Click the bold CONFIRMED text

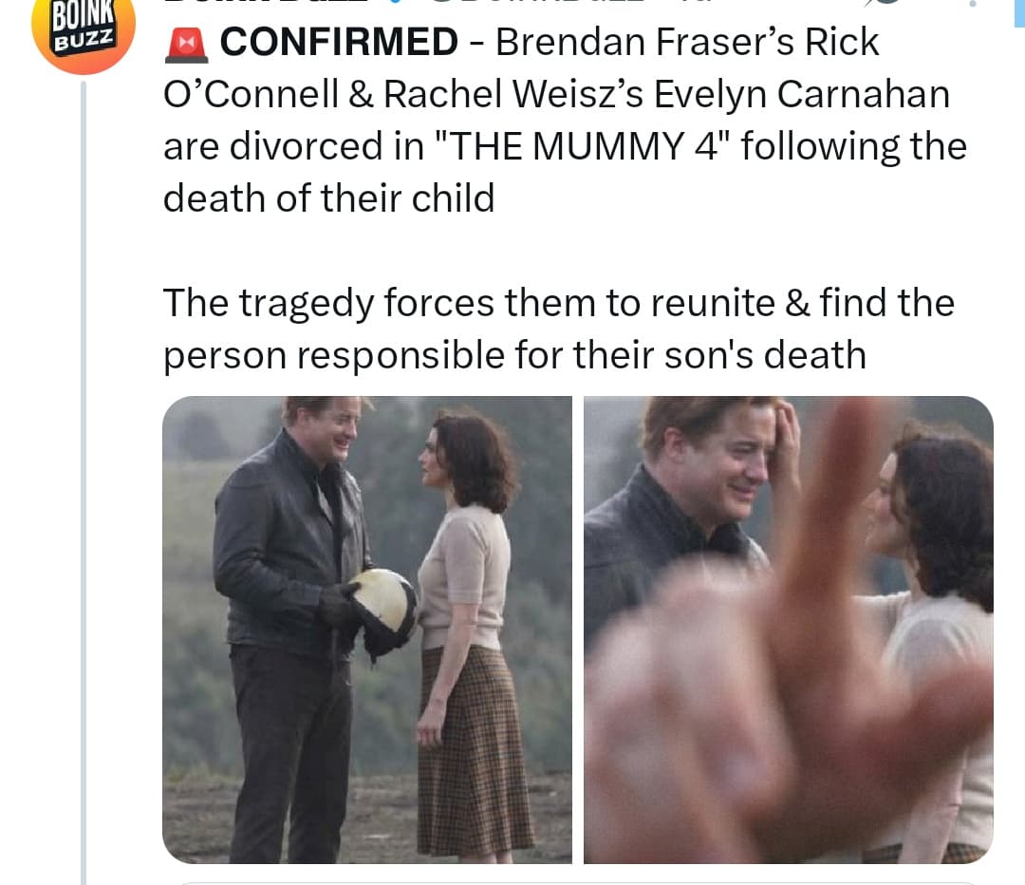pos(339,43)
